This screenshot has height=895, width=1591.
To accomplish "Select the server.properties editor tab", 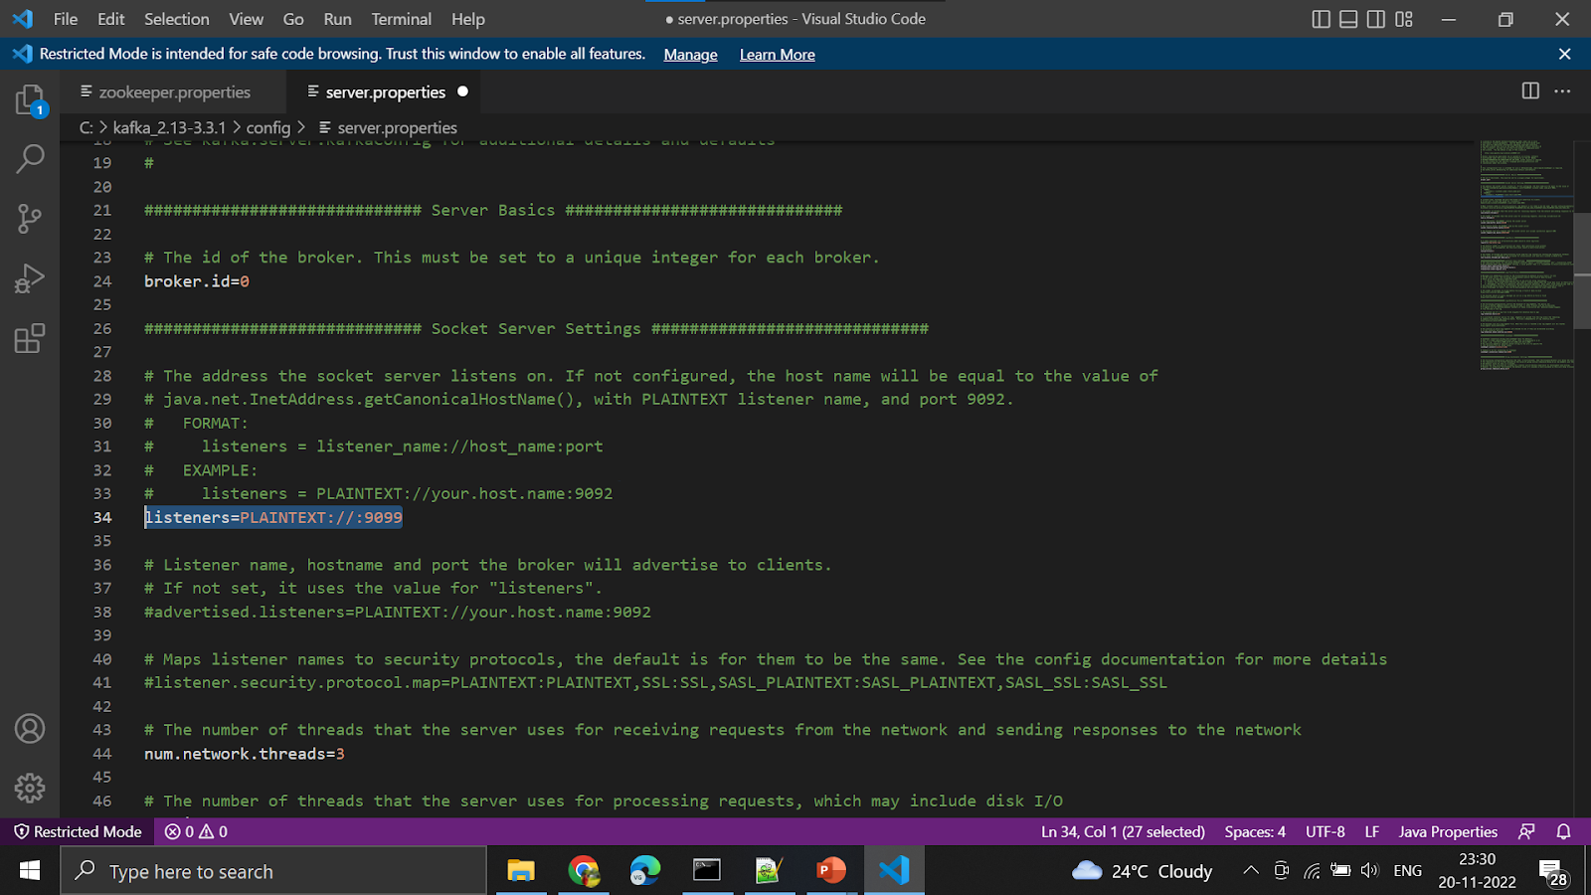I will coord(385,91).
